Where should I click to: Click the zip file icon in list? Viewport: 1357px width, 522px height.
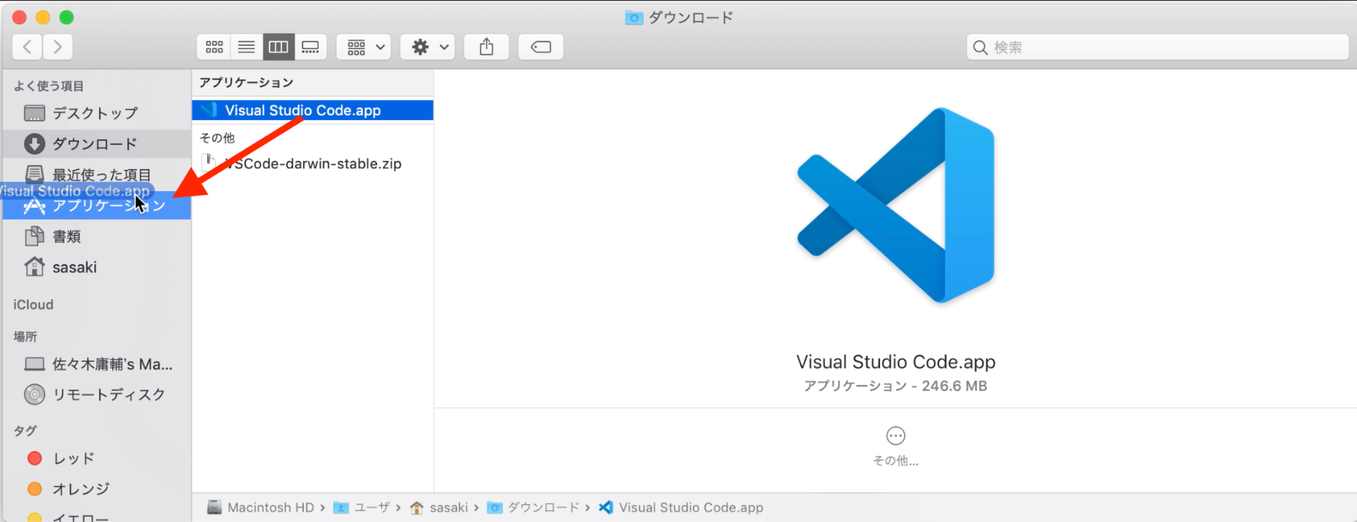click(209, 163)
